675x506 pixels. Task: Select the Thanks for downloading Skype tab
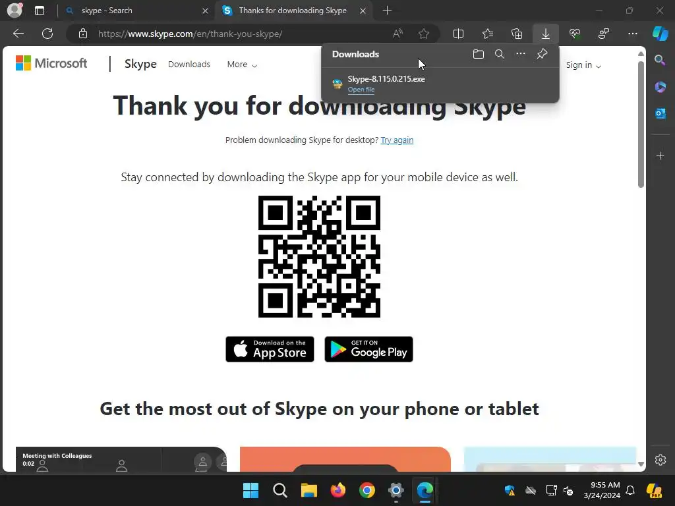click(292, 11)
